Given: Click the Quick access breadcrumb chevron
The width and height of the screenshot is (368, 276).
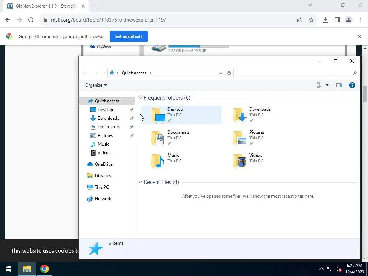Looking at the screenshot, I should tap(151, 73).
